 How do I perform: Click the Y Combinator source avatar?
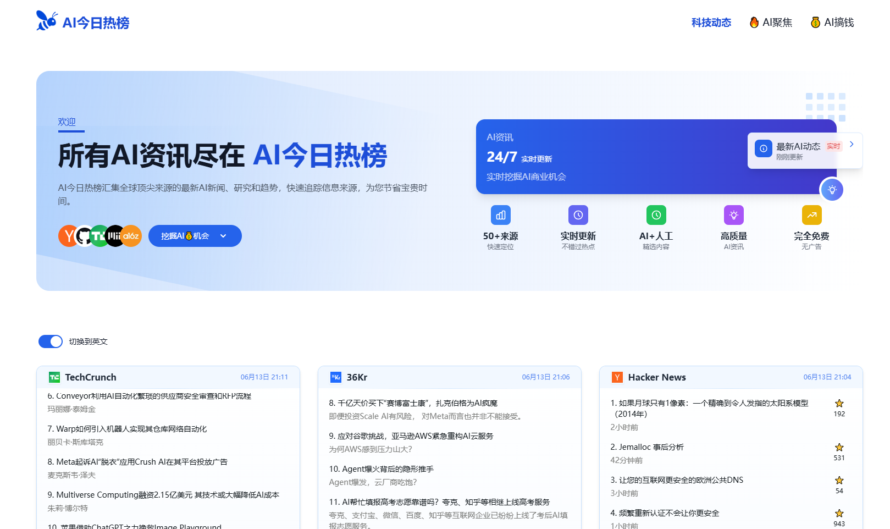point(67,236)
